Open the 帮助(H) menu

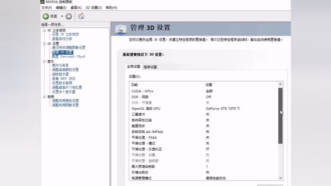(x=110, y=8)
